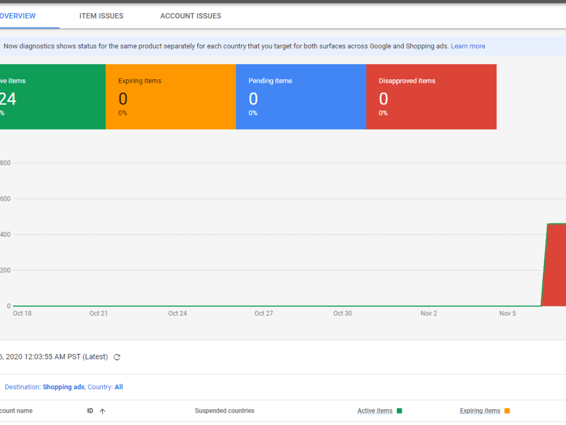Screen dimensions: 566x425
Task: Click the Oct 24 chart axis label
Action: pyautogui.click(x=178, y=314)
